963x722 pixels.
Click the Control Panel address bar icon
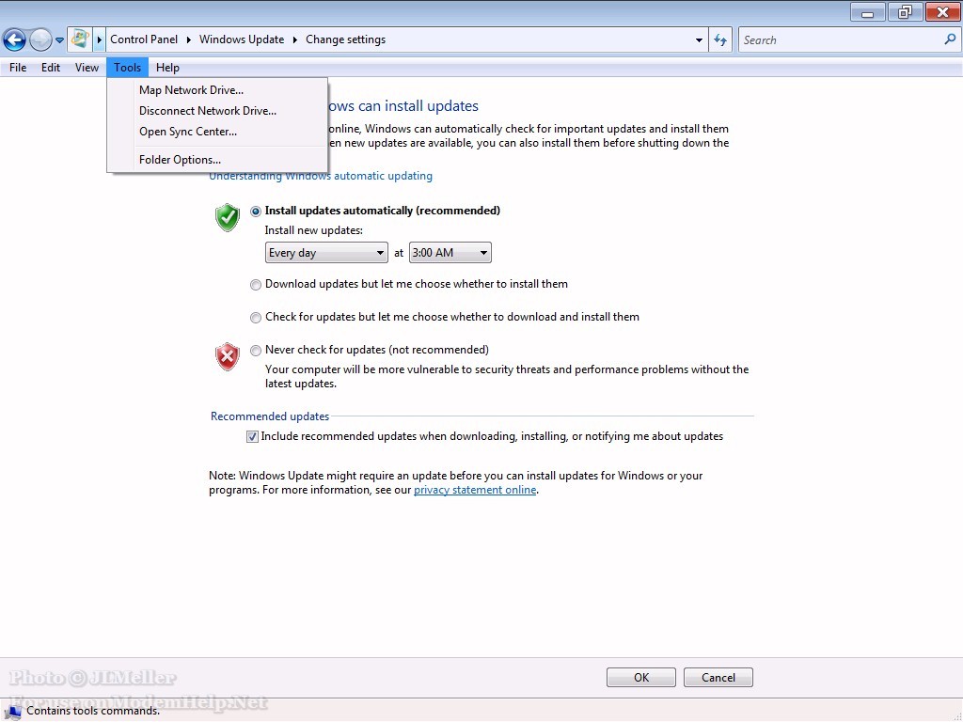(x=80, y=39)
